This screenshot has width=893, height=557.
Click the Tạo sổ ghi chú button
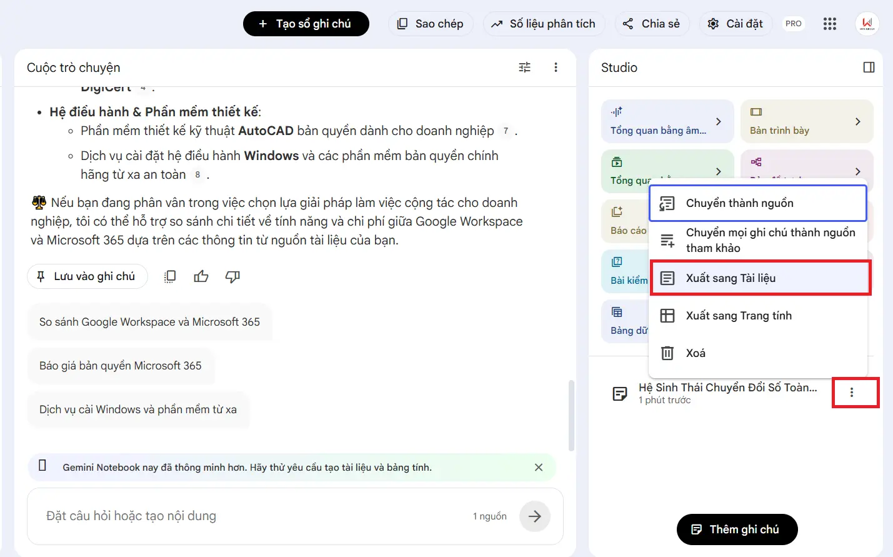(306, 24)
